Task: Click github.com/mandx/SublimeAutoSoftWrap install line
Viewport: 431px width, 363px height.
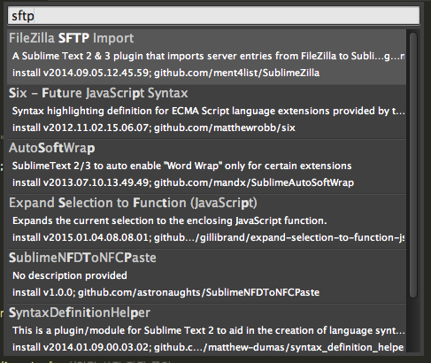Action: [x=183, y=182]
